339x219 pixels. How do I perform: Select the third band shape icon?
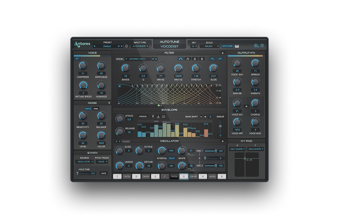[195, 59]
